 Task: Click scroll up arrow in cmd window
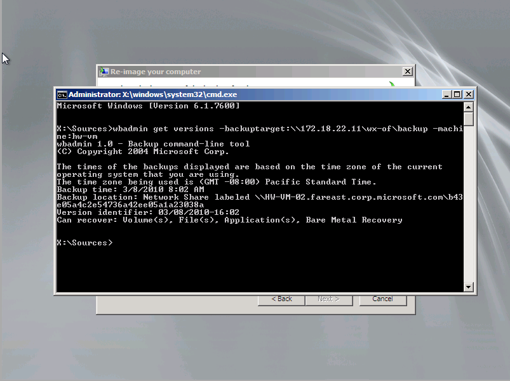[468, 107]
